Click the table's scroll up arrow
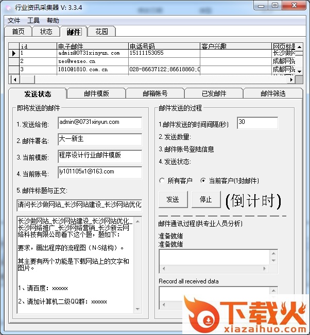Viewport: 310px width, 335px height. [x=299, y=47]
